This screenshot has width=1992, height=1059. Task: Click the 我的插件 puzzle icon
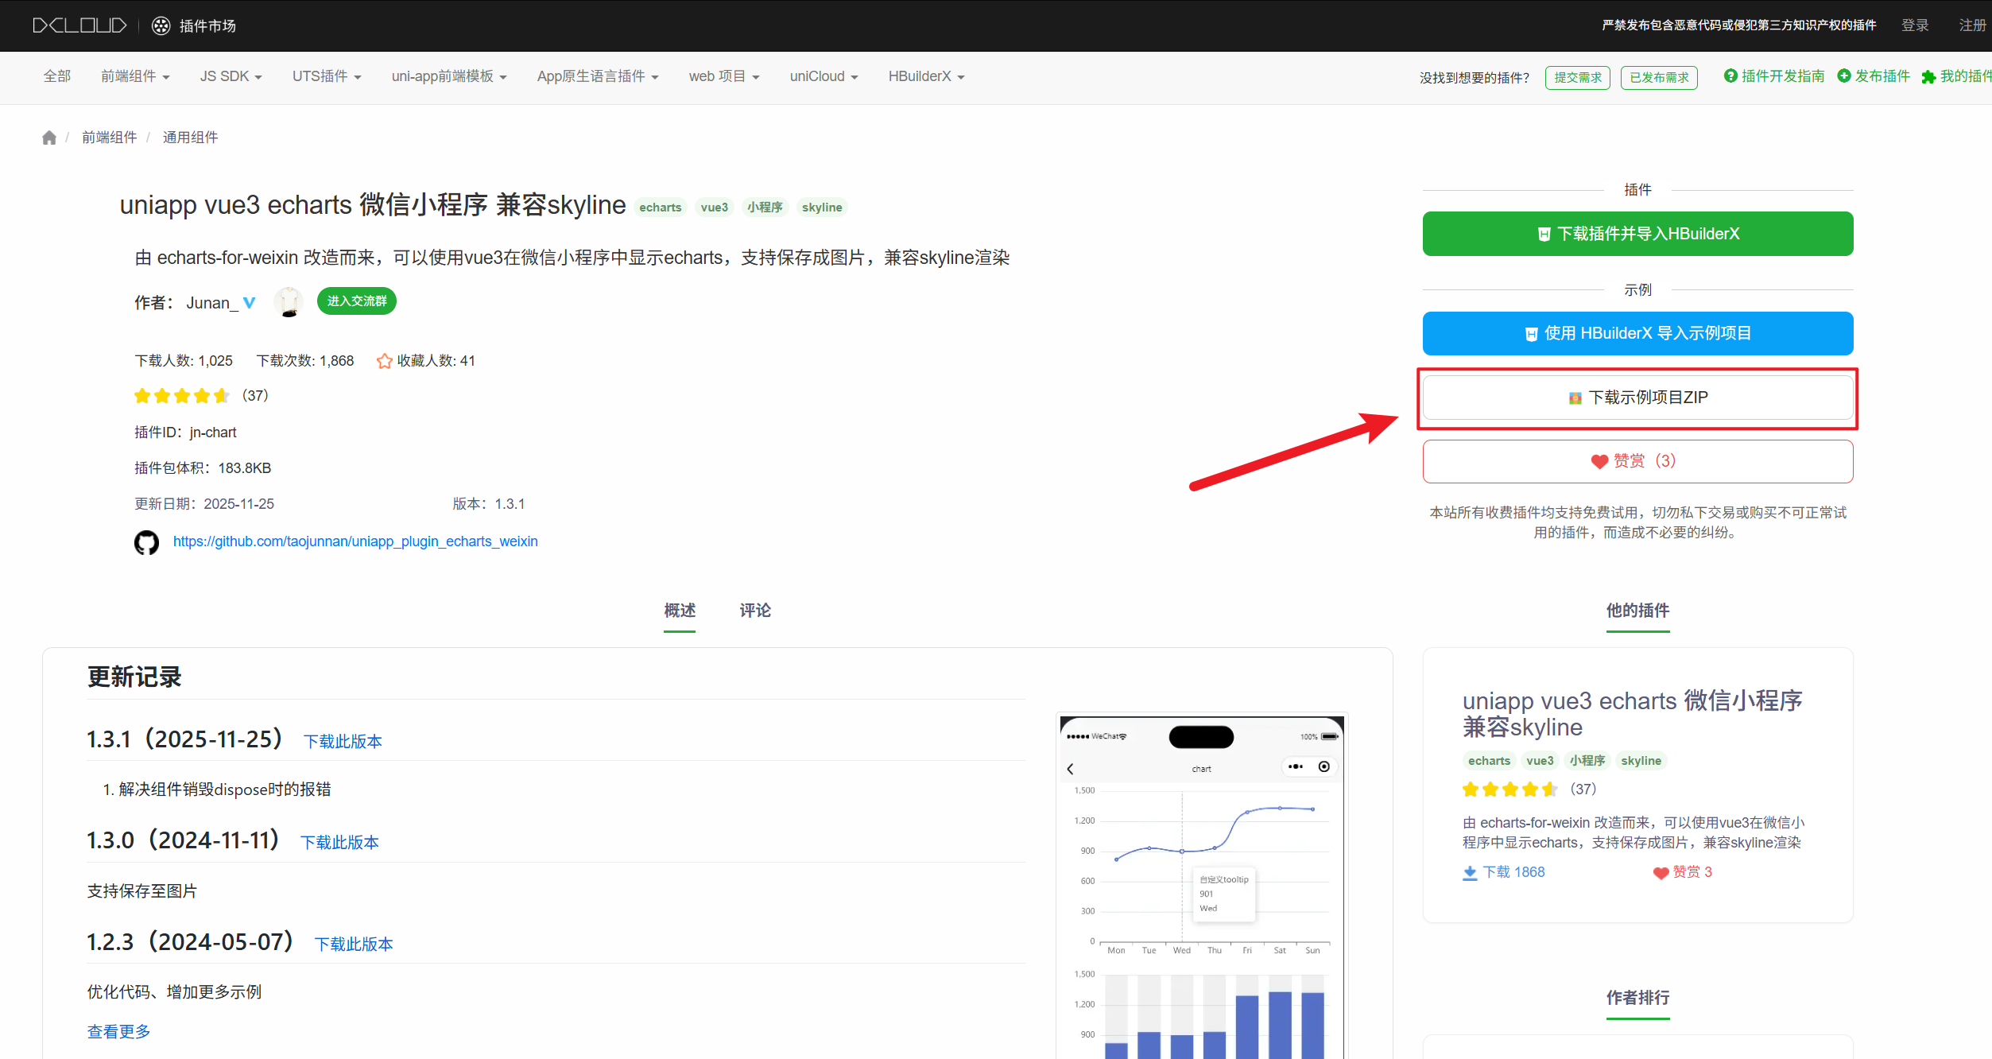click(x=1930, y=76)
